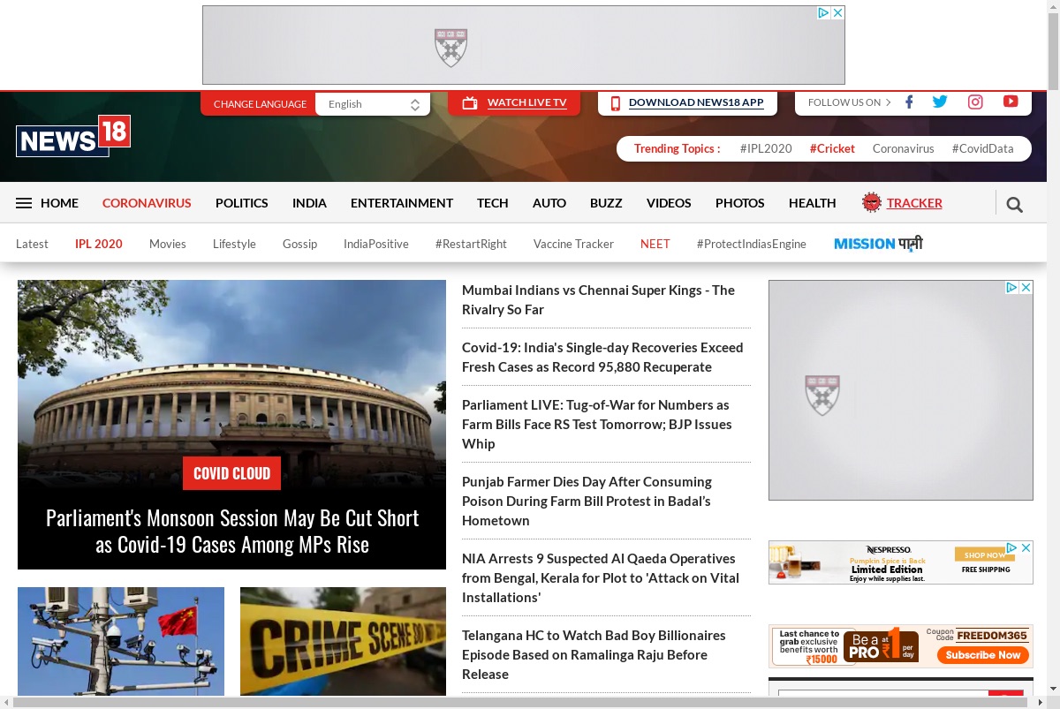The height and width of the screenshot is (709, 1060).
Task: Open the CORONAVIRUS section
Action: click(147, 203)
